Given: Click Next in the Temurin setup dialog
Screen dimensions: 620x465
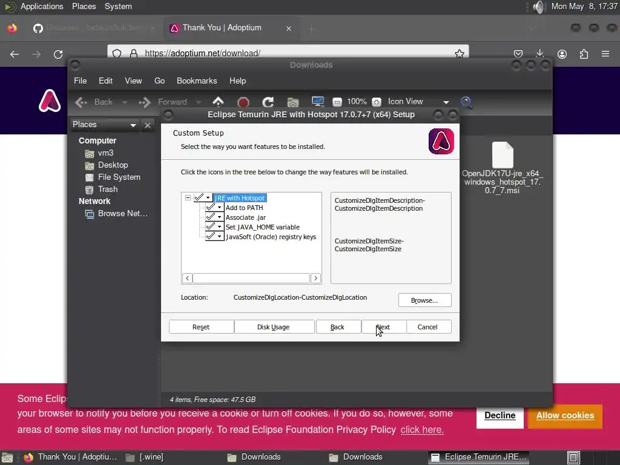Looking at the screenshot, I should click(x=383, y=327).
